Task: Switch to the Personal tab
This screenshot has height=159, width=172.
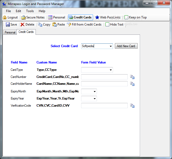Action: 10,32
